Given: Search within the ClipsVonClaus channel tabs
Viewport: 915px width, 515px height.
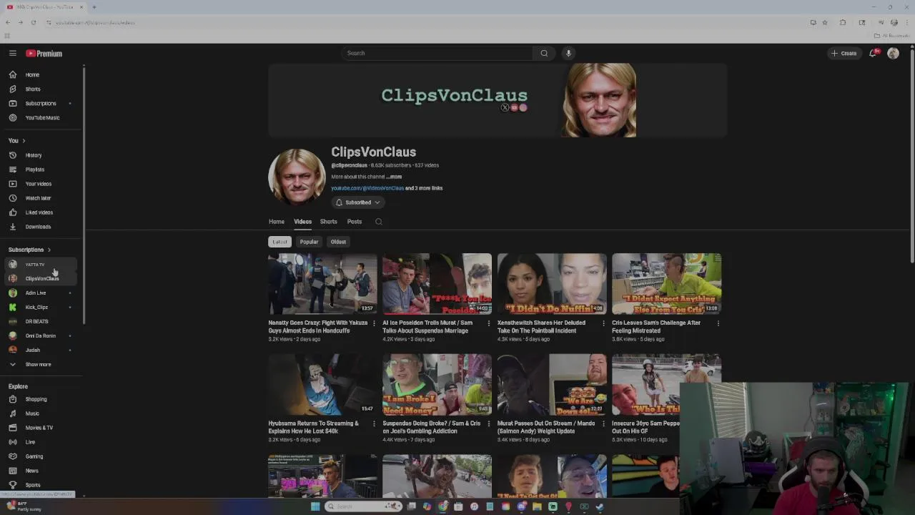Looking at the screenshot, I should pyautogui.click(x=379, y=222).
